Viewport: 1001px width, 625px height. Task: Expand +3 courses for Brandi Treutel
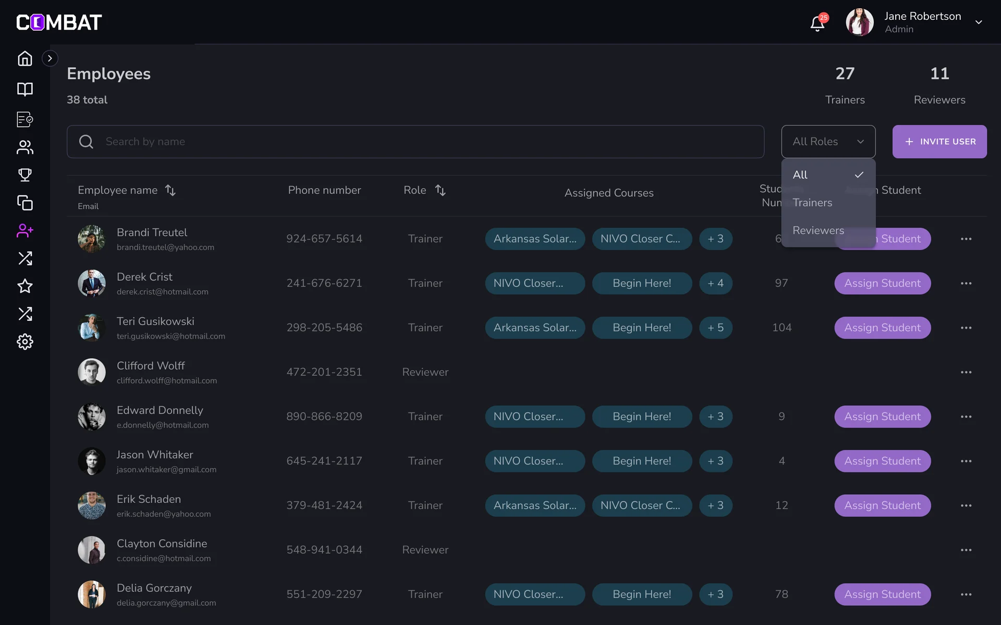716,239
